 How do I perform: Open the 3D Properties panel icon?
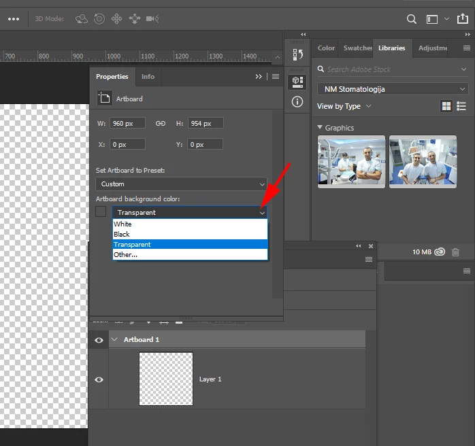tap(297, 82)
